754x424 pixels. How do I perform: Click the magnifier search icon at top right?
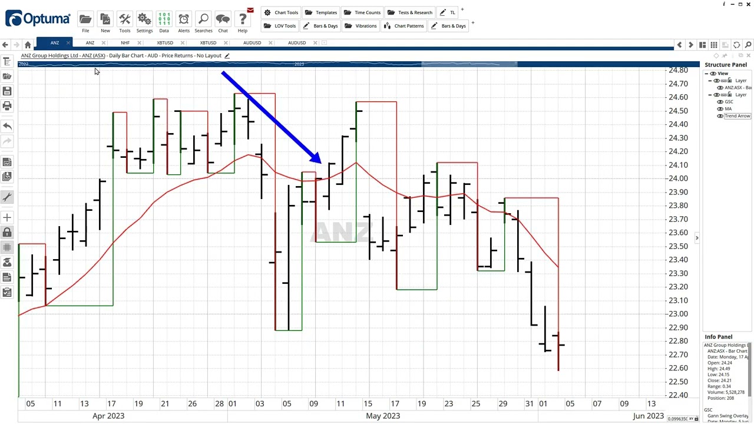click(748, 45)
